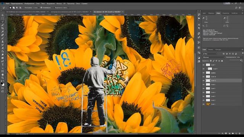Viewport: 244px width, 137px height.
Task: Switch to the first document tab
Action: point(26,12)
